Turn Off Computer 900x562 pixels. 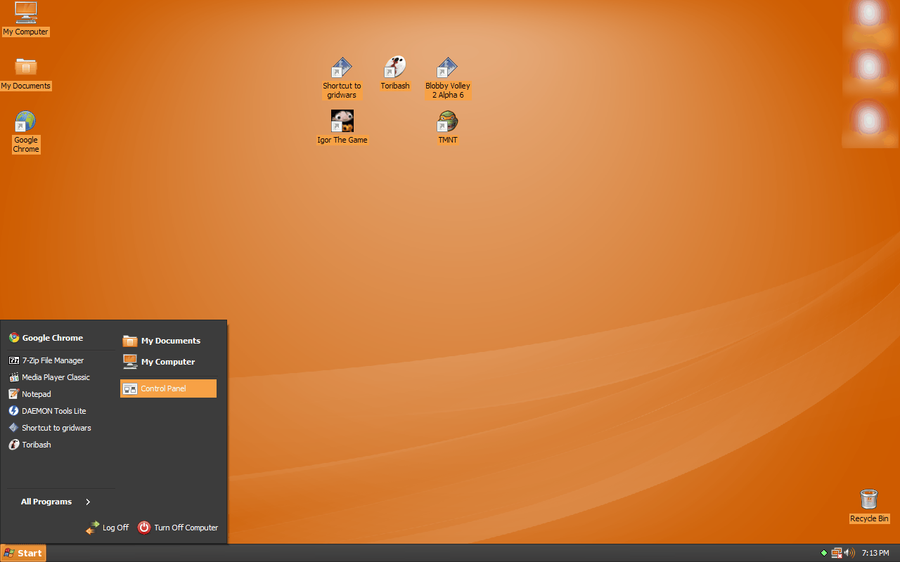point(186,528)
